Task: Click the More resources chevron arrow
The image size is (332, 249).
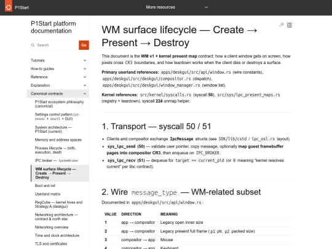Action: coord(206,7)
